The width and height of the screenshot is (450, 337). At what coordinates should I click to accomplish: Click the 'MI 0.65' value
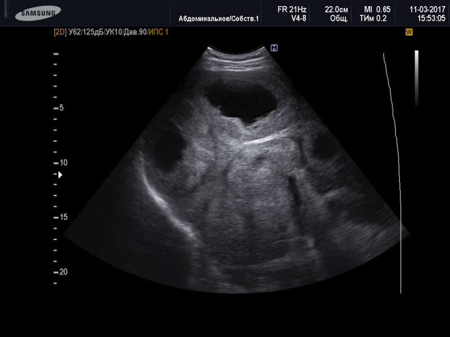pos(377,10)
